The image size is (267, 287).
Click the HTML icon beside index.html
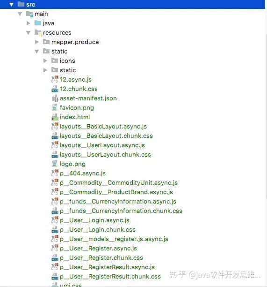pyautogui.click(x=55, y=117)
